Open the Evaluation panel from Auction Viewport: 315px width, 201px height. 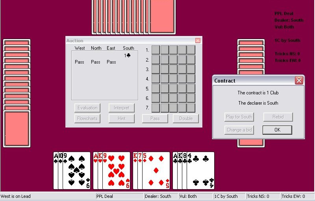click(x=87, y=108)
